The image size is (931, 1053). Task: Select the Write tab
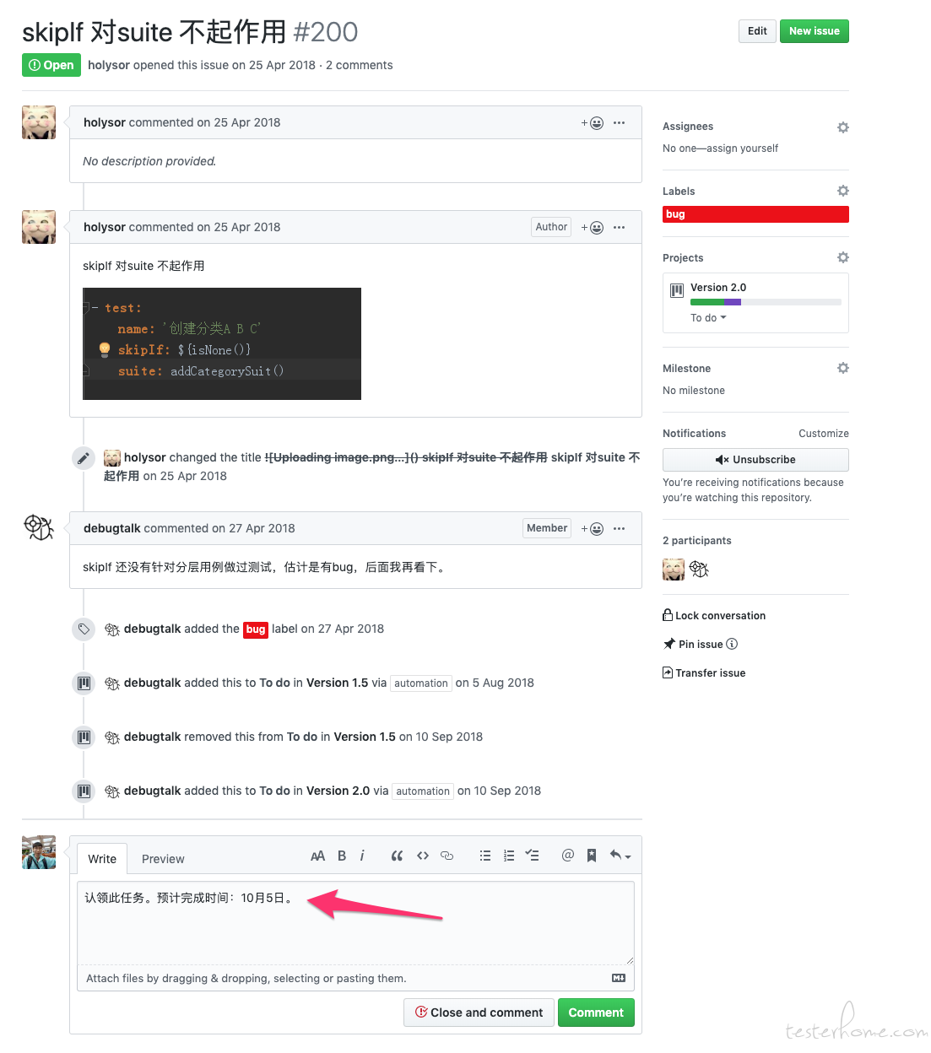(x=102, y=859)
